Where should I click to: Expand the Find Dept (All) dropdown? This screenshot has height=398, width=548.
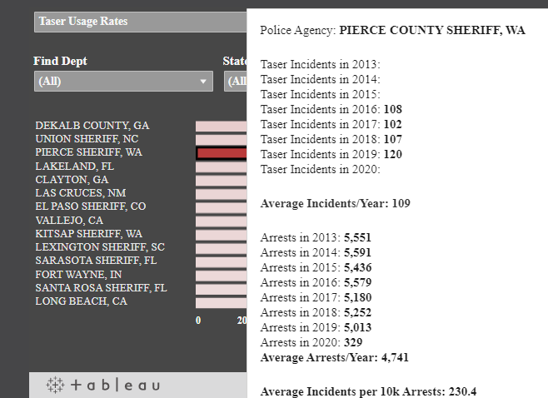[x=123, y=82]
